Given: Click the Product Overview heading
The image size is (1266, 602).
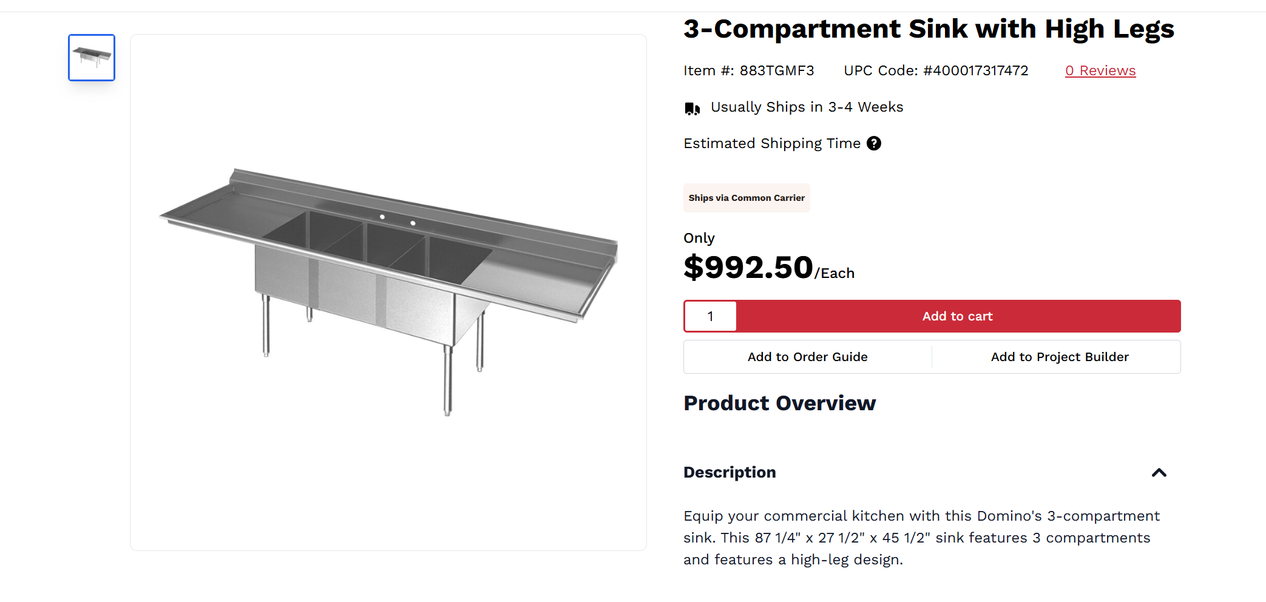Looking at the screenshot, I should (779, 403).
